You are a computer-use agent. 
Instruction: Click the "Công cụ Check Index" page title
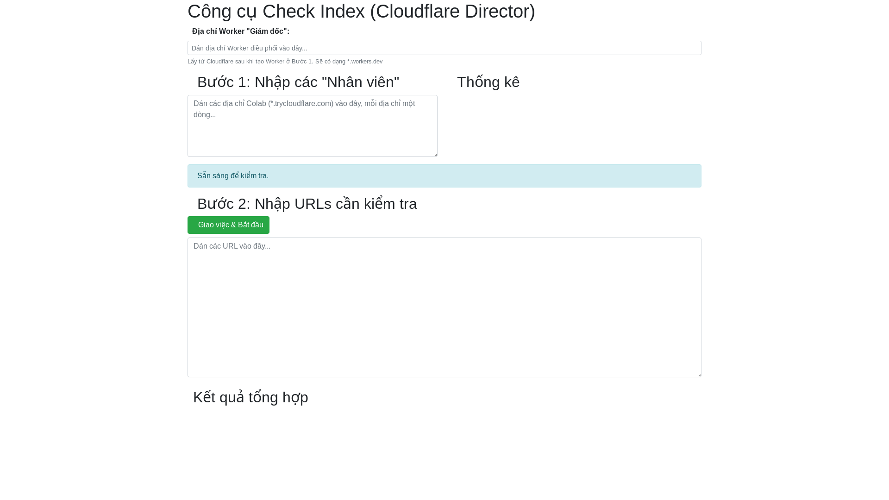click(x=361, y=11)
